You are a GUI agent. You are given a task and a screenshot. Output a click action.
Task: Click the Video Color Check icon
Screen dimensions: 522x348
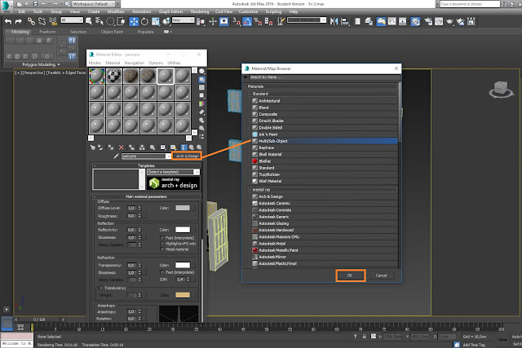tap(201, 104)
